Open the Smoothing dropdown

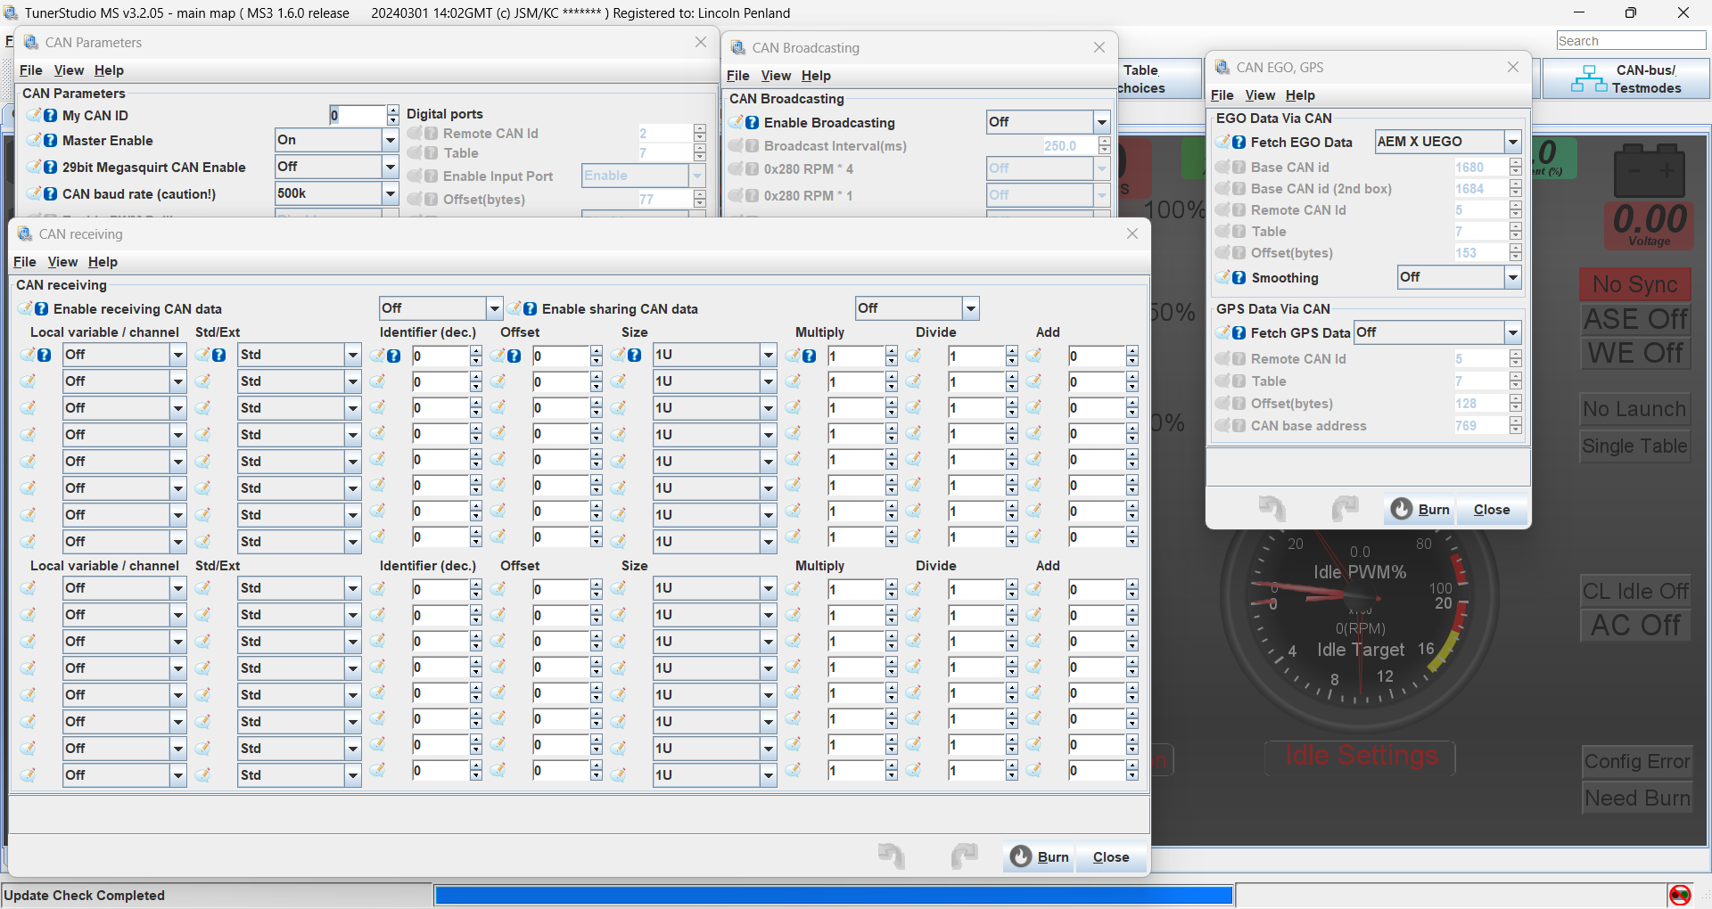click(x=1512, y=278)
